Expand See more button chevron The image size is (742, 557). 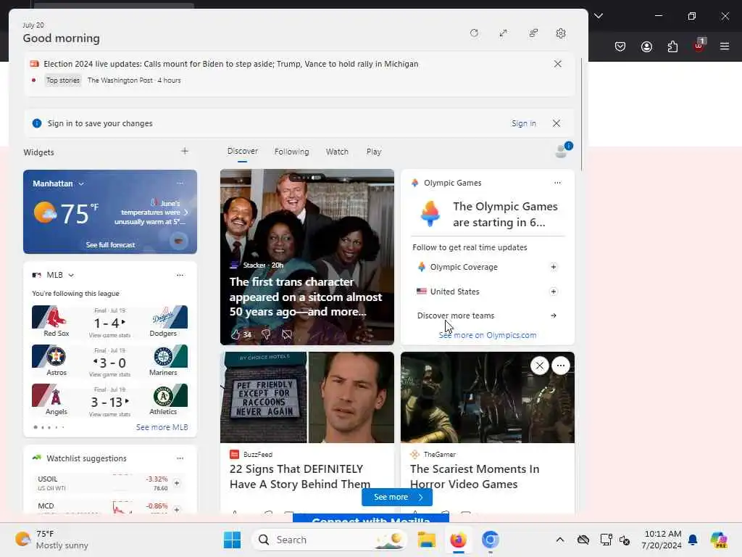[x=420, y=497]
